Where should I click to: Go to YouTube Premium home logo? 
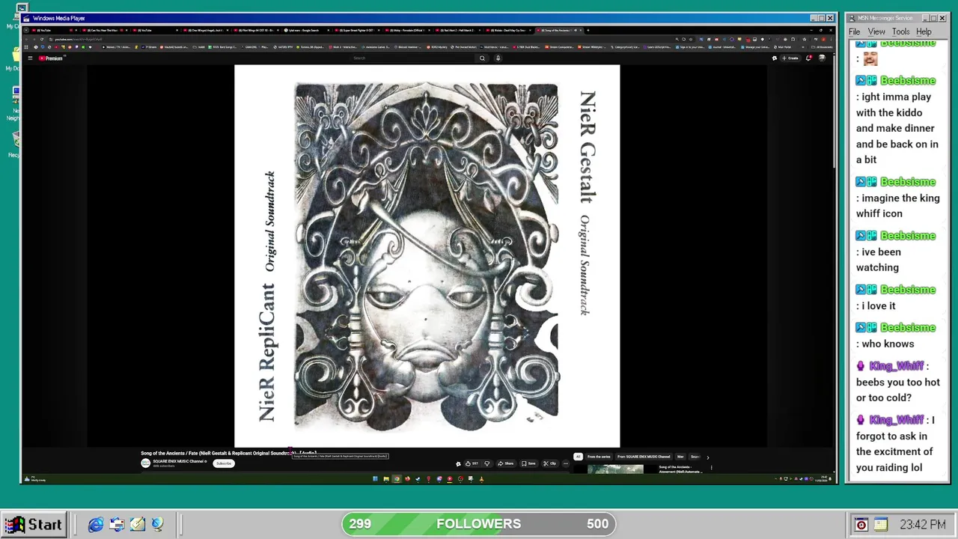click(52, 58)
